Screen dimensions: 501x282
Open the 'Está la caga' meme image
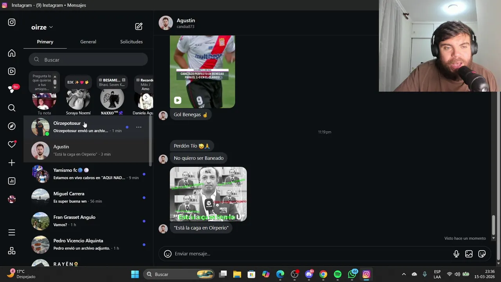tap(208, 194)
